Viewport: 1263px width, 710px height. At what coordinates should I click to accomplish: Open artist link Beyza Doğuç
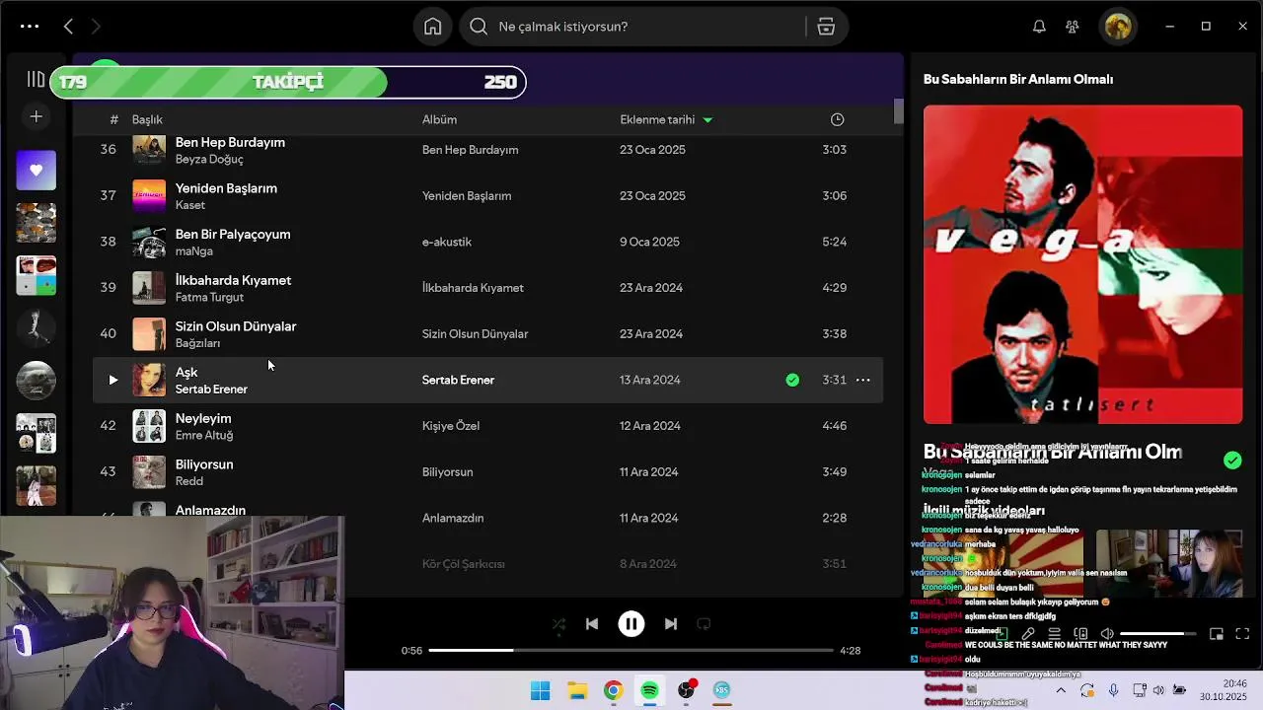pyautogui.click(x=209, y=159)
